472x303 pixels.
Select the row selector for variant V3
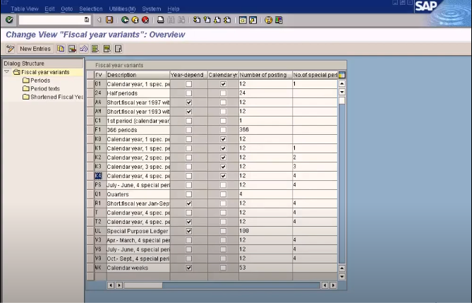click(90, 240)
